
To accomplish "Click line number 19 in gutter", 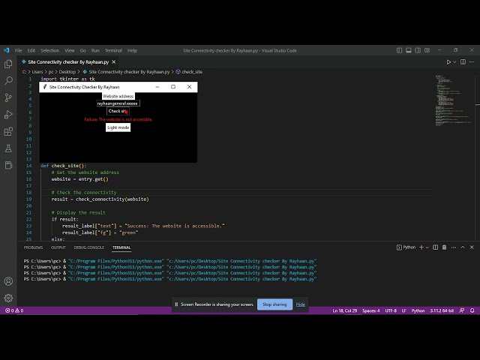I will pyautogui.click(x=28, y=199).
